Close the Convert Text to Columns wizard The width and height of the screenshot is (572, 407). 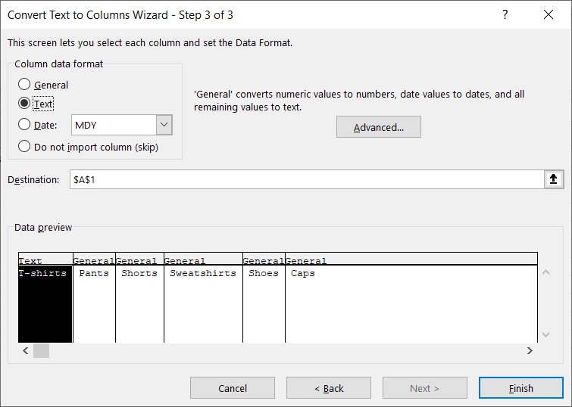pyautogui.click(x=549, y=14)
